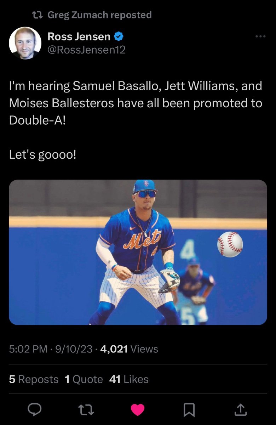
Task: Open Ross Jensen's profile picture
Action: click(25, 43)
